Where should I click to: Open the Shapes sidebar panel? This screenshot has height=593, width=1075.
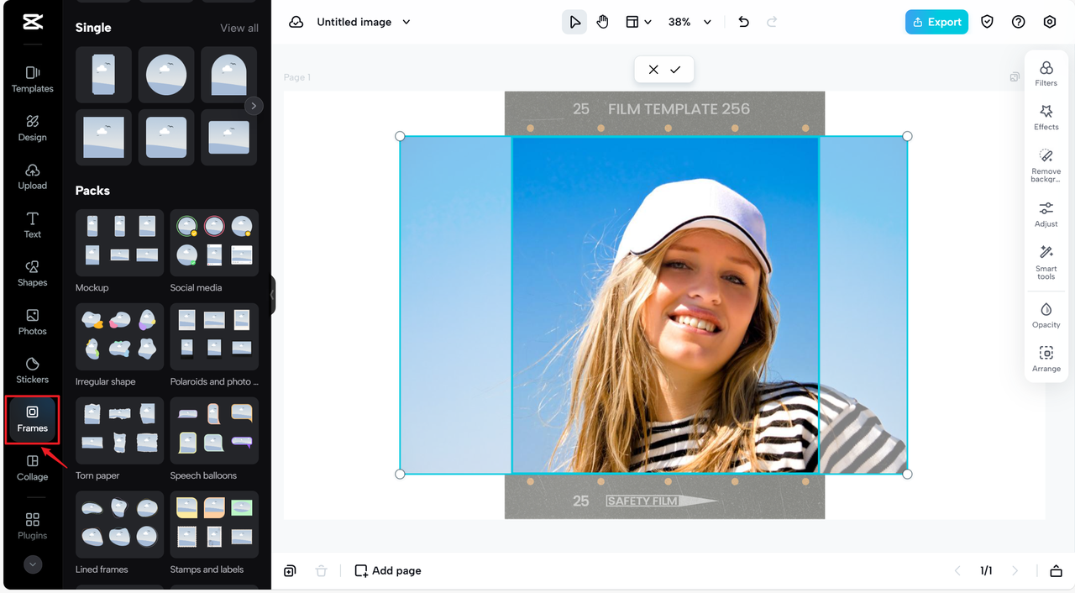33,273
